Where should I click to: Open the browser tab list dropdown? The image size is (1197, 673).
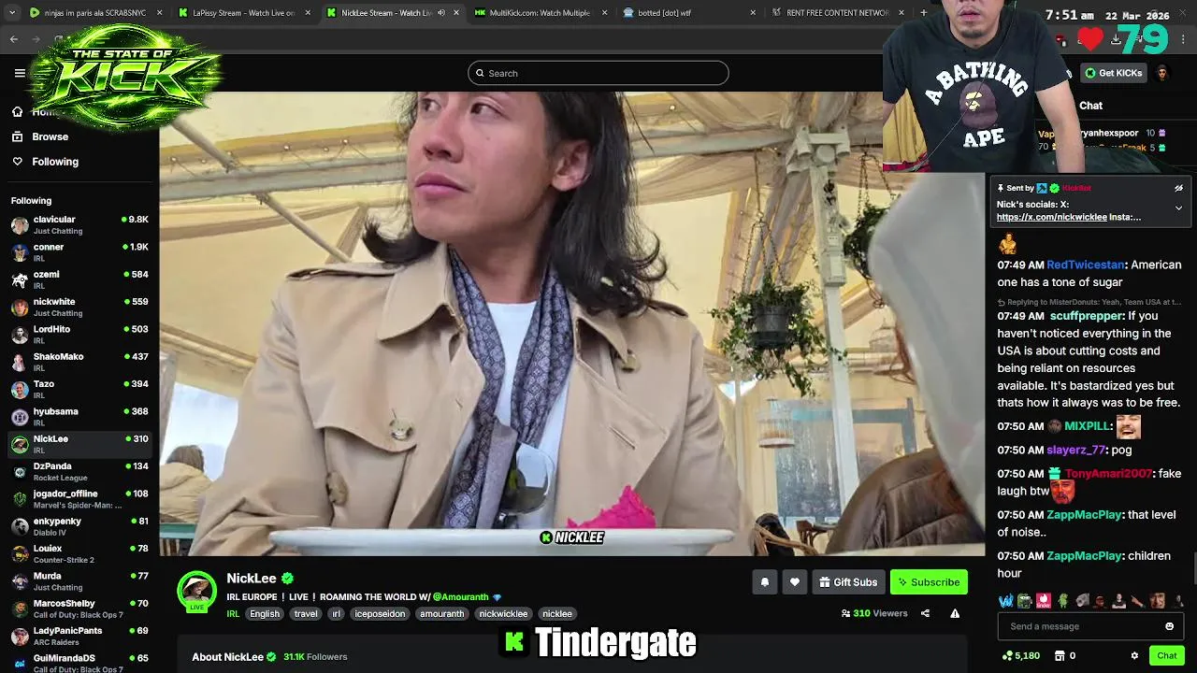pos(10,13)
